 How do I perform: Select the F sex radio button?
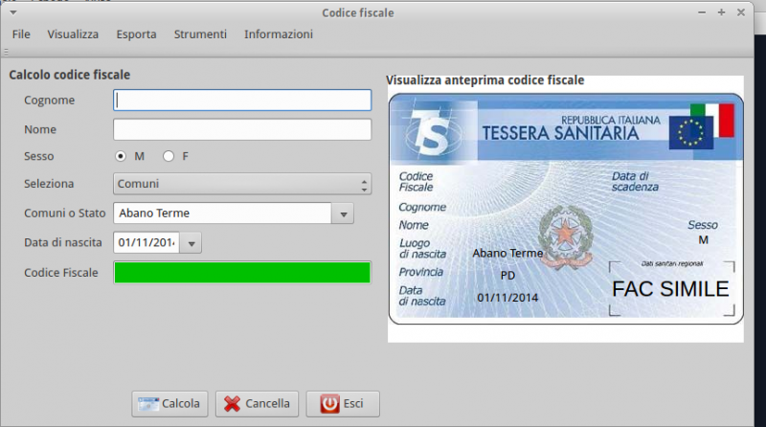coord(169,156)
